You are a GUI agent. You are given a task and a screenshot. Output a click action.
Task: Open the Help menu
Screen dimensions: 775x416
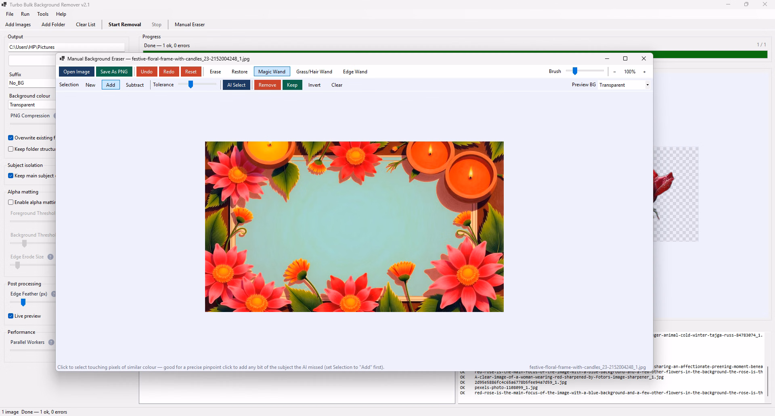tap(61, 14)
